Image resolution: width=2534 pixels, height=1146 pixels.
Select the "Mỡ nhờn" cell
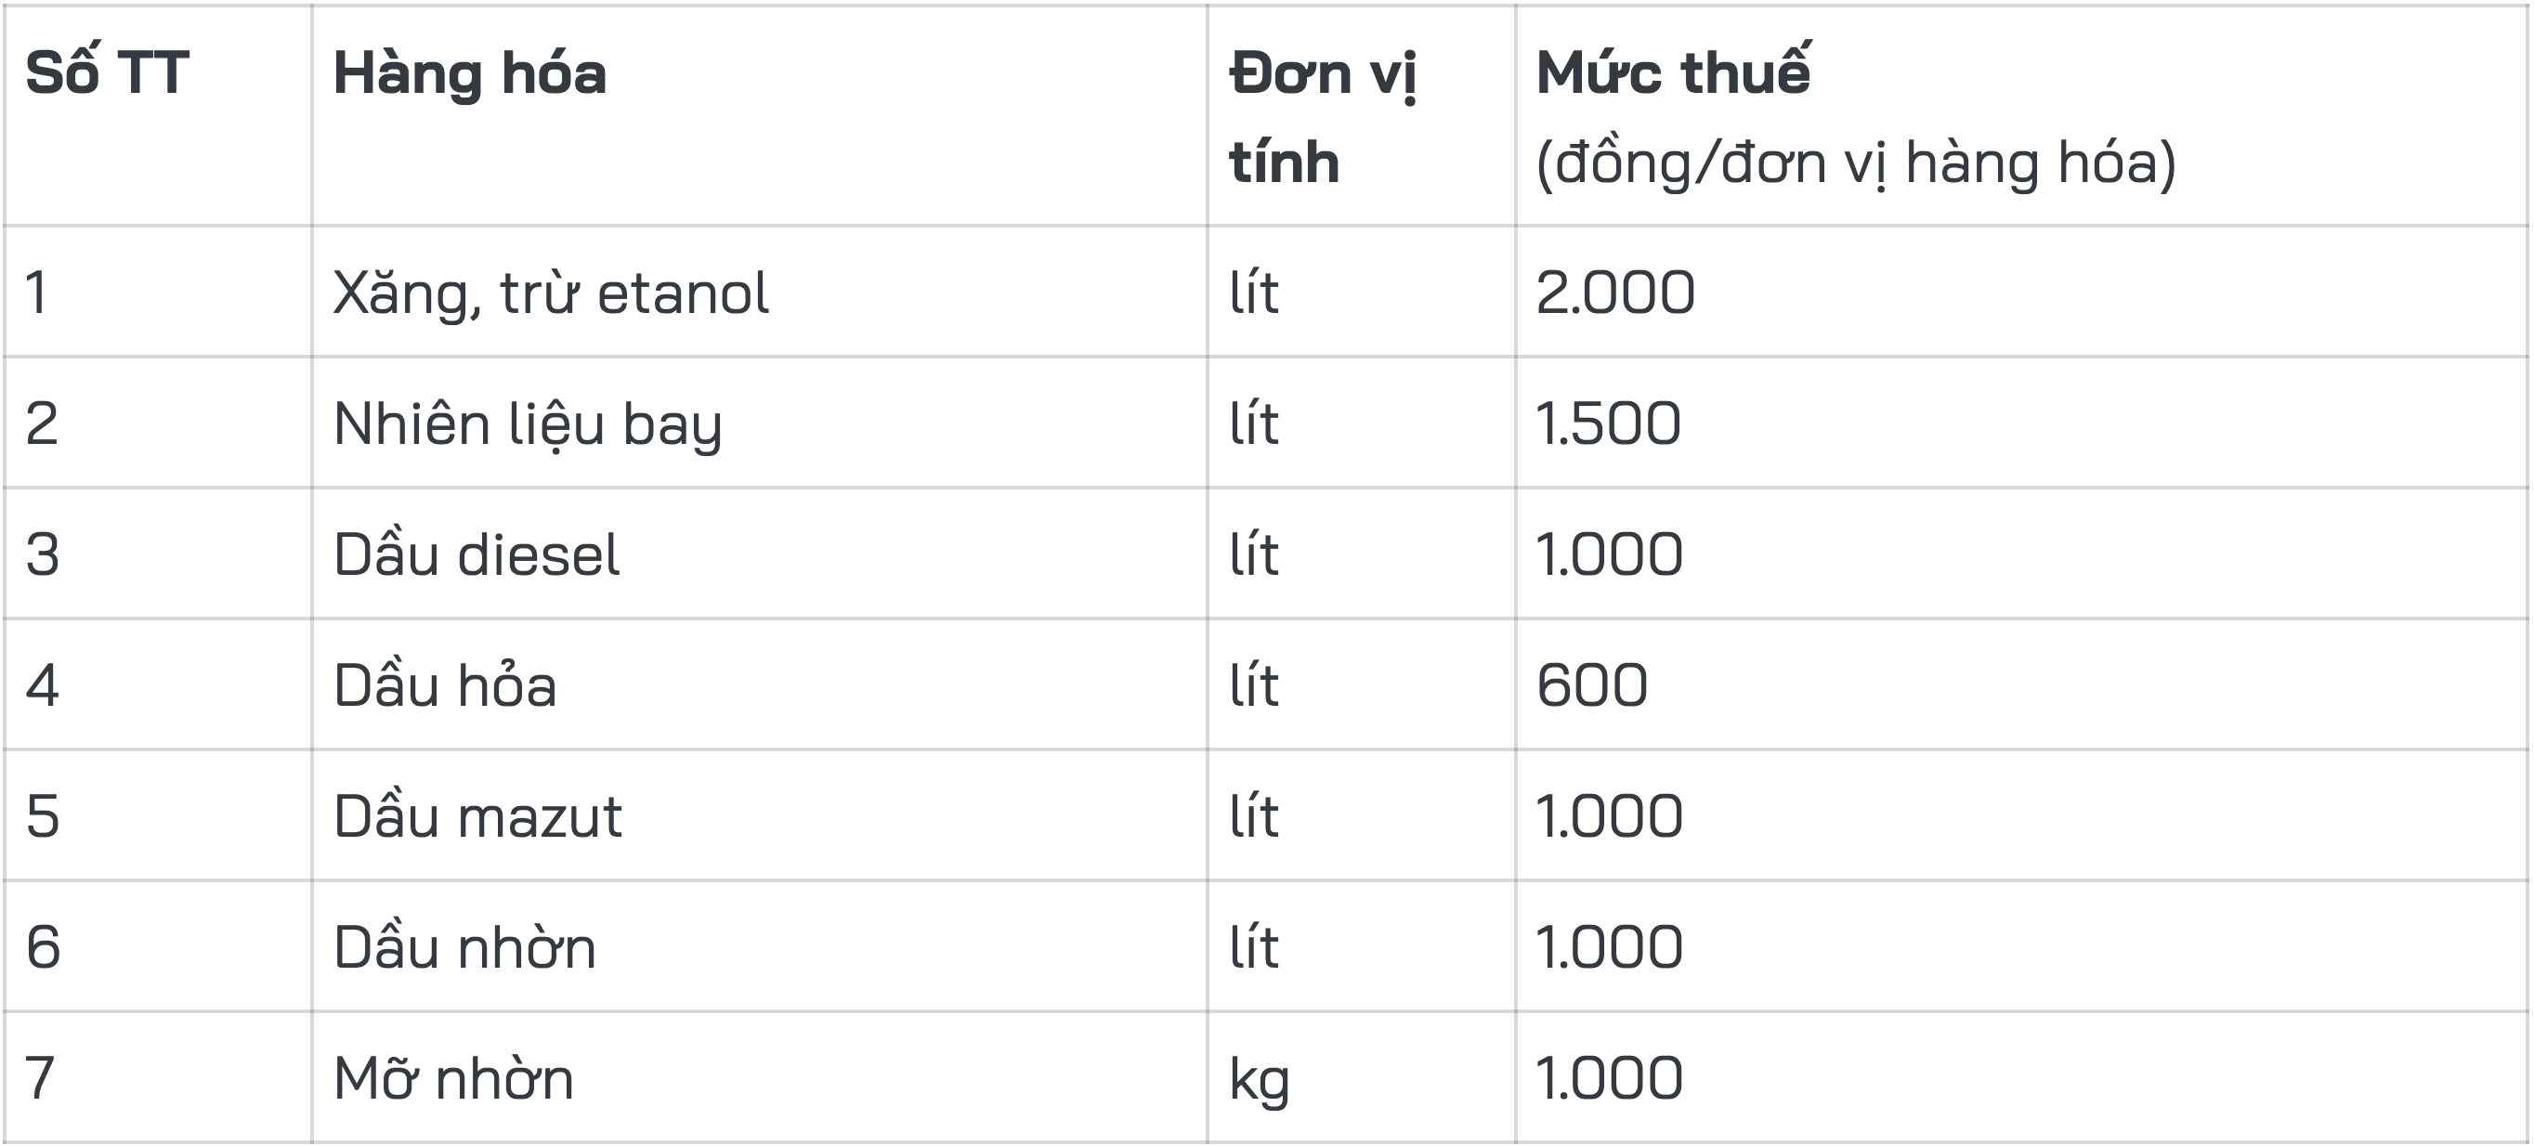point(452,1078)
